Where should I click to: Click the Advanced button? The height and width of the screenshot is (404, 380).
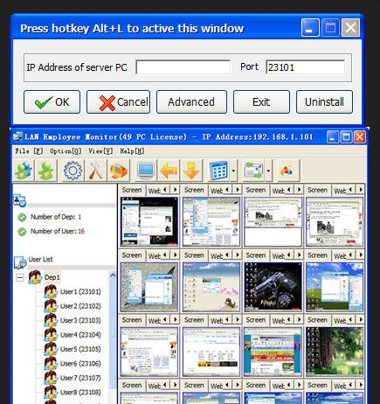(x=191, y=101)
